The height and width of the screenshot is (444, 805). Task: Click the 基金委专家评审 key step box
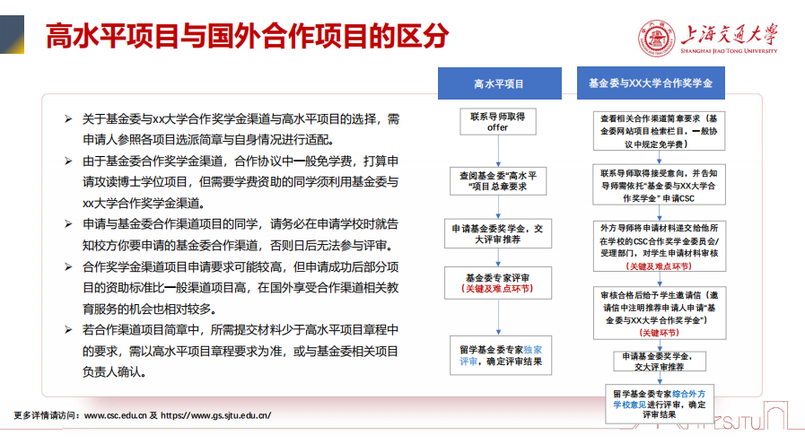point(497,283)
